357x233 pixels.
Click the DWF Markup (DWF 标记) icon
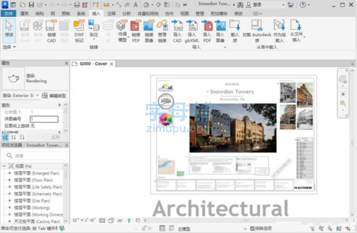coord(79,31)
